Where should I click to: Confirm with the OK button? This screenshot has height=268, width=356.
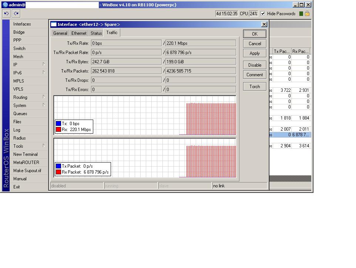pyautogui.click(x=255, y=34)
